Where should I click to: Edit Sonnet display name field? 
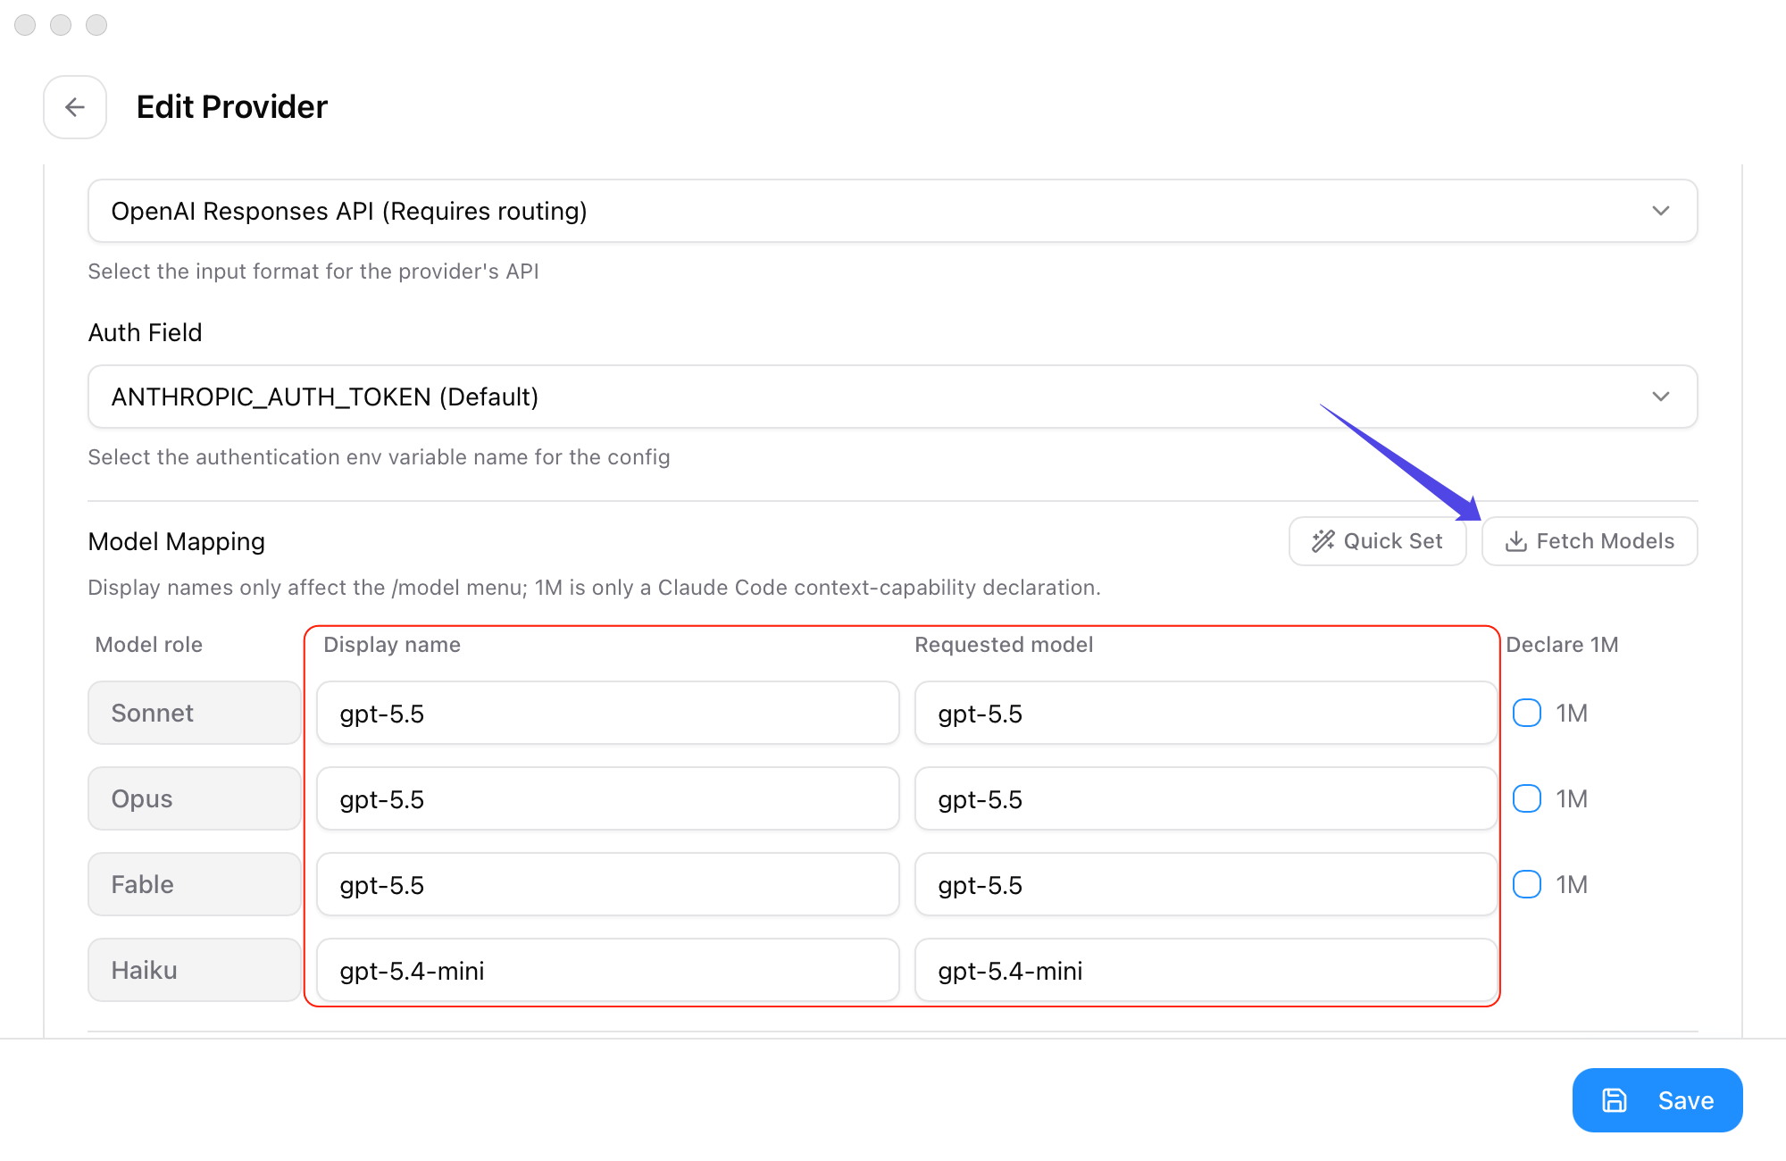(608, 713)
